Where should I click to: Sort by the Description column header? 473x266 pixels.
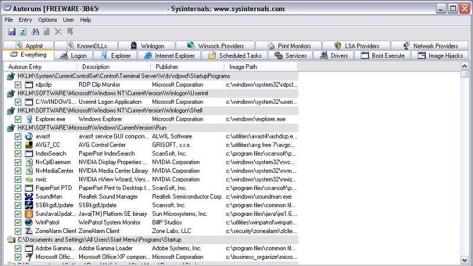click(114, 67)
